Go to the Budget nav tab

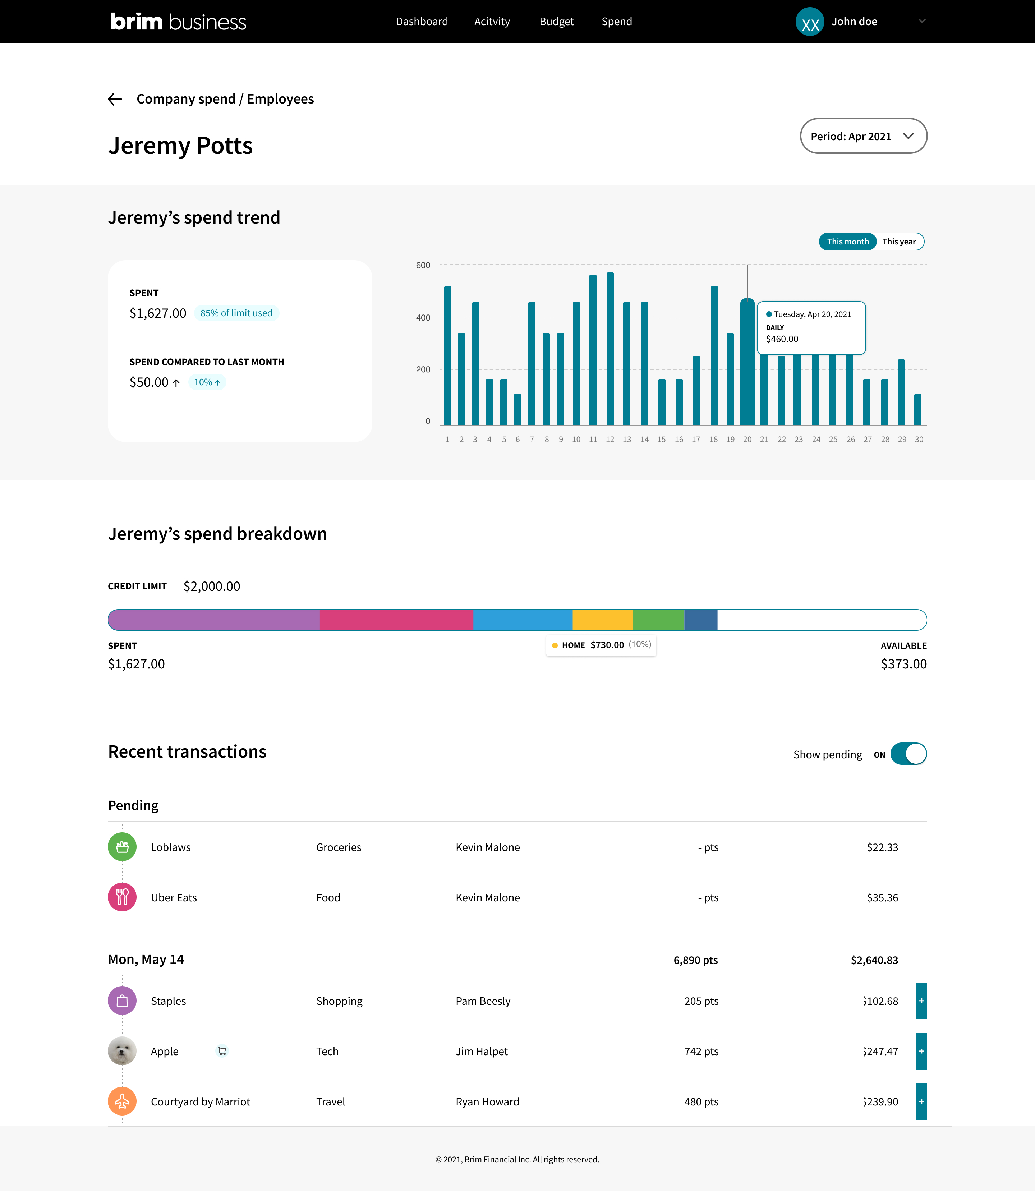coord(556,22)
